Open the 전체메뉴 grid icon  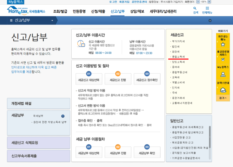pyautogui.click(x=207, y=8)
